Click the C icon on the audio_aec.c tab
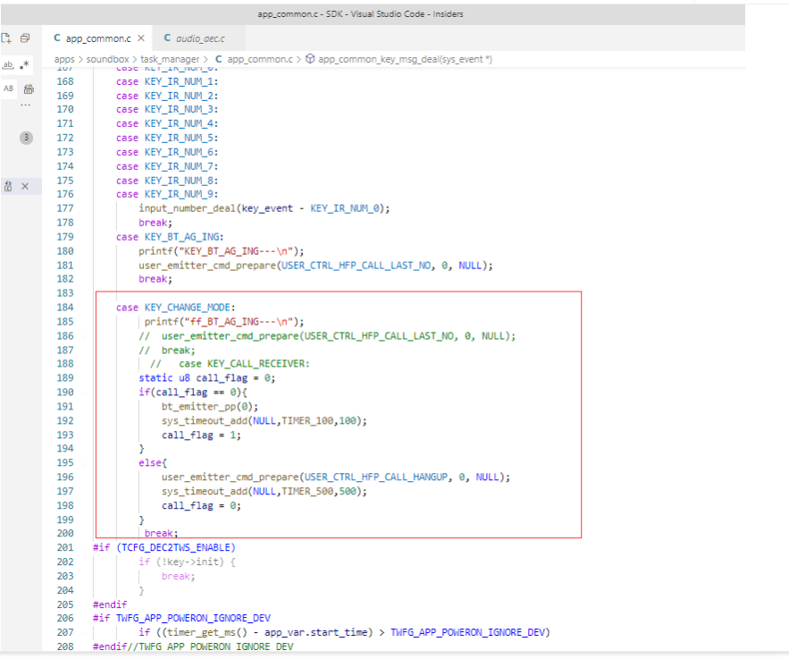 (168, 38)
